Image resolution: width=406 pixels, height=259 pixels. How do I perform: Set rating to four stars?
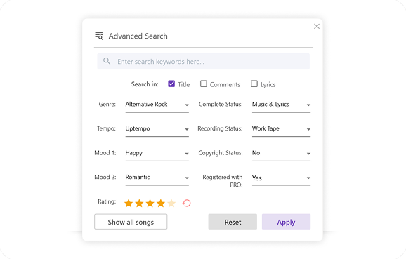161,203
